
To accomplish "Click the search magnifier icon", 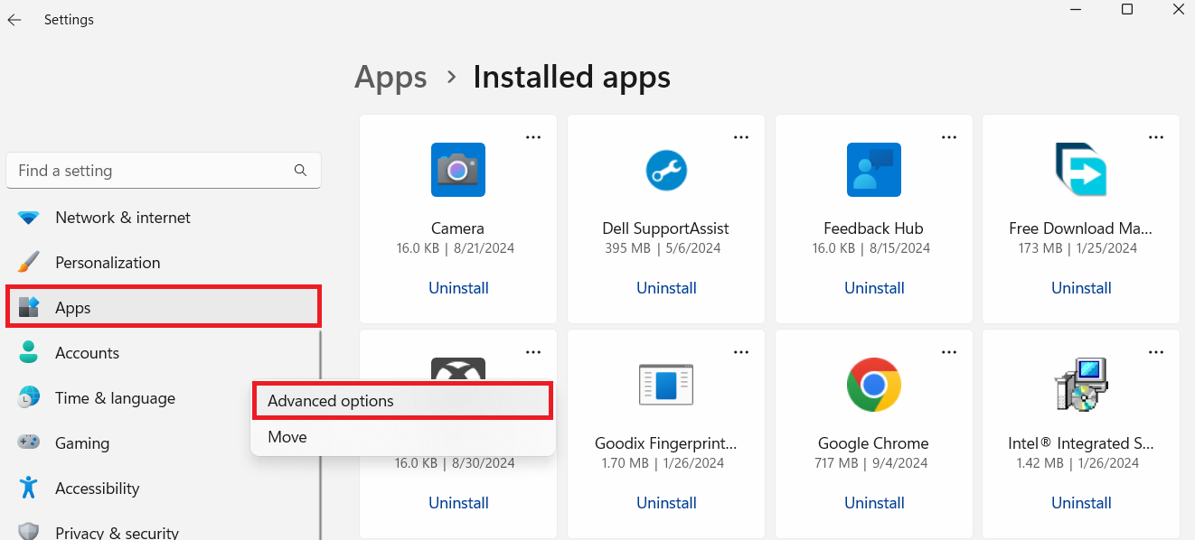I will click(x=301, y=170).
